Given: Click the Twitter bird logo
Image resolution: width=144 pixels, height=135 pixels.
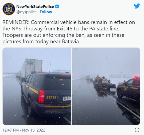Looking at the screenshot, I should tap(137, 6).
